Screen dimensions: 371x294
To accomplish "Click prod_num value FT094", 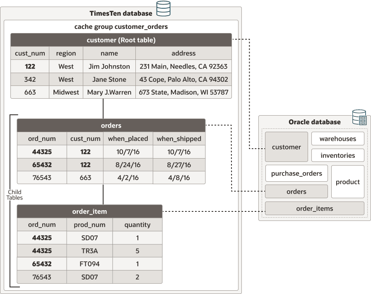I will click(89, 264).
